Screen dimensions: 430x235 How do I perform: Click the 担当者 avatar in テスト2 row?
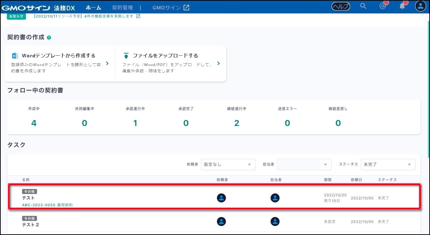click(x=275, y=221)
